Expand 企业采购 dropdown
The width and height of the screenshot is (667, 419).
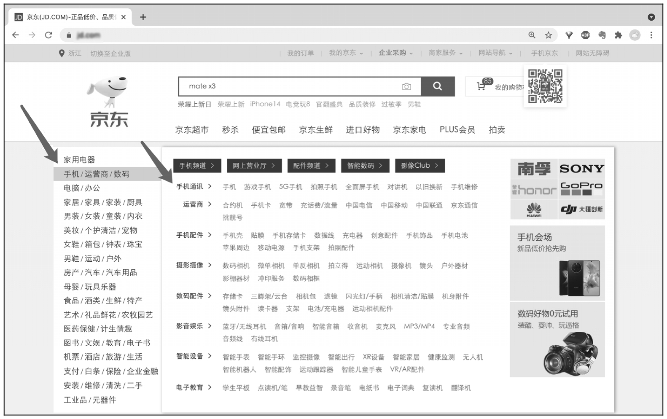pos(395,53)
